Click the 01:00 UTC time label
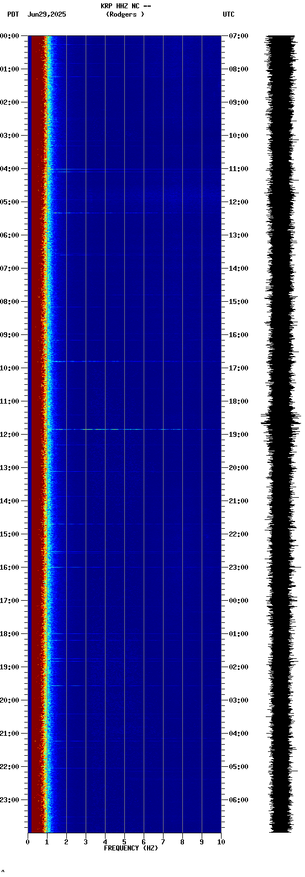 click(239, 634)
